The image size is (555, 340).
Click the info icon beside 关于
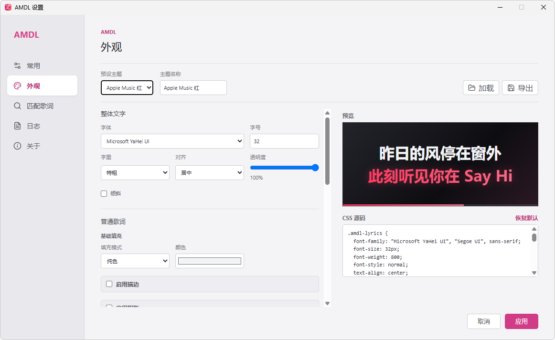(x=17, y=146)
